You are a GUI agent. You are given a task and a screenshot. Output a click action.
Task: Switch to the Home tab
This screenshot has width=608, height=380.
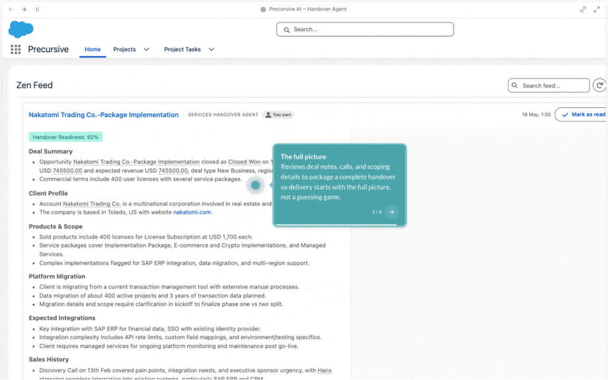(93, 49)
